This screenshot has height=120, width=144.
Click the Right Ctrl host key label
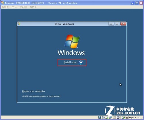pyautogui.click(x=134, y=117)
